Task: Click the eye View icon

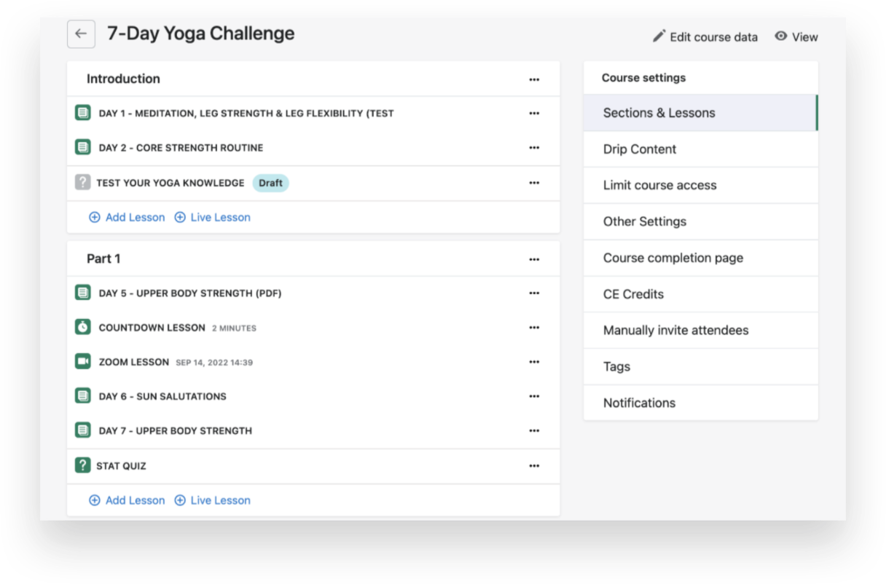Action: 781,36
